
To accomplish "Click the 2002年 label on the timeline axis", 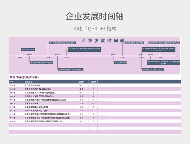I will (48, 58).
